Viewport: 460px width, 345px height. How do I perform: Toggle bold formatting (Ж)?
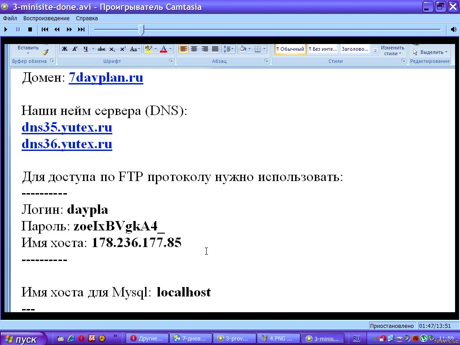65,49
